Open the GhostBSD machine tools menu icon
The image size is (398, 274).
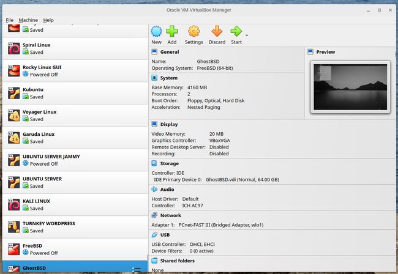pyautogui.click(x=137, y=269)
